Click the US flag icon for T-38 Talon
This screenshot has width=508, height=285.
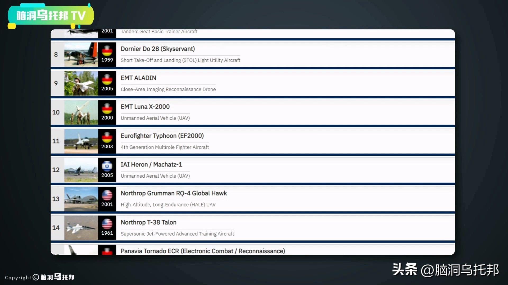(107, 224)
